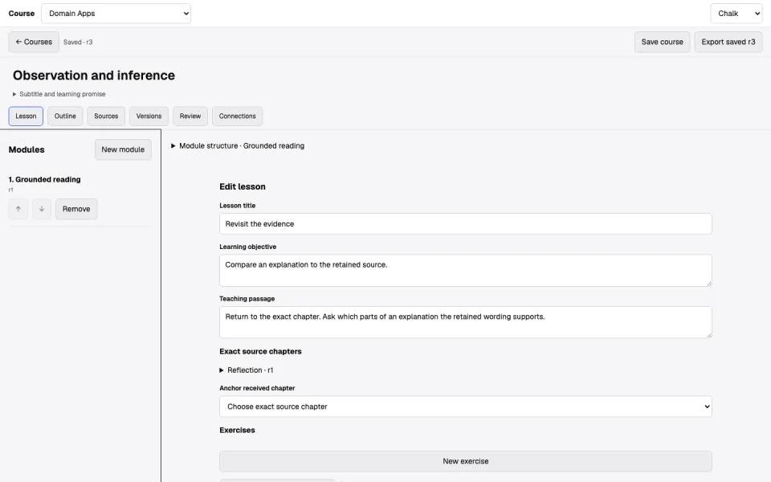771x482 pixels.
Task: Open the Sources tab
Action: [106, 116]
